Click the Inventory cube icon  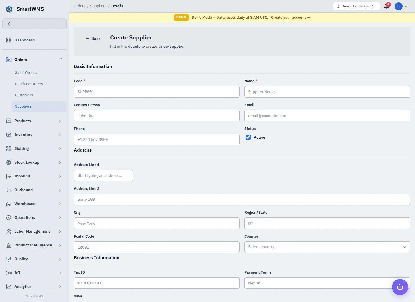[x=9, y=135]
